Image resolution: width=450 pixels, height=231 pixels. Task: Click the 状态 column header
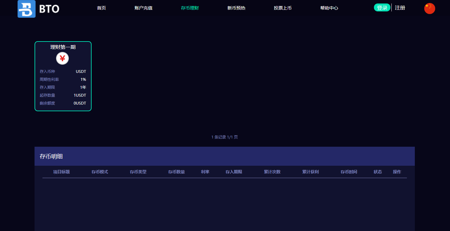point(378,172)
